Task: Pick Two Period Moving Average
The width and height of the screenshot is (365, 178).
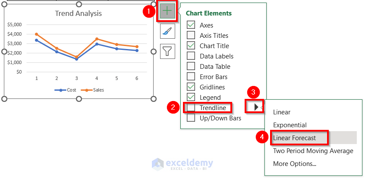Action: click(x=313, y=151)
